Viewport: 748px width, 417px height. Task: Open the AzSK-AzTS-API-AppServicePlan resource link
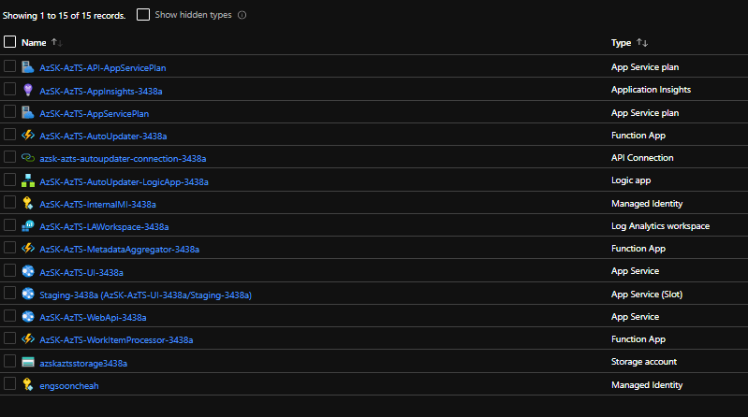coord(103,67)
